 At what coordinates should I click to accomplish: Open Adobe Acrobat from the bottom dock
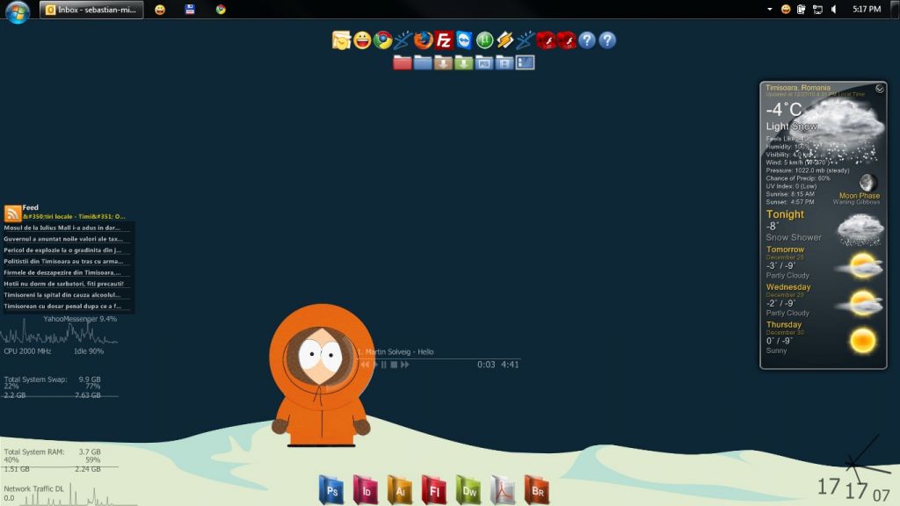pyautogui.click(x=503, y=489)
